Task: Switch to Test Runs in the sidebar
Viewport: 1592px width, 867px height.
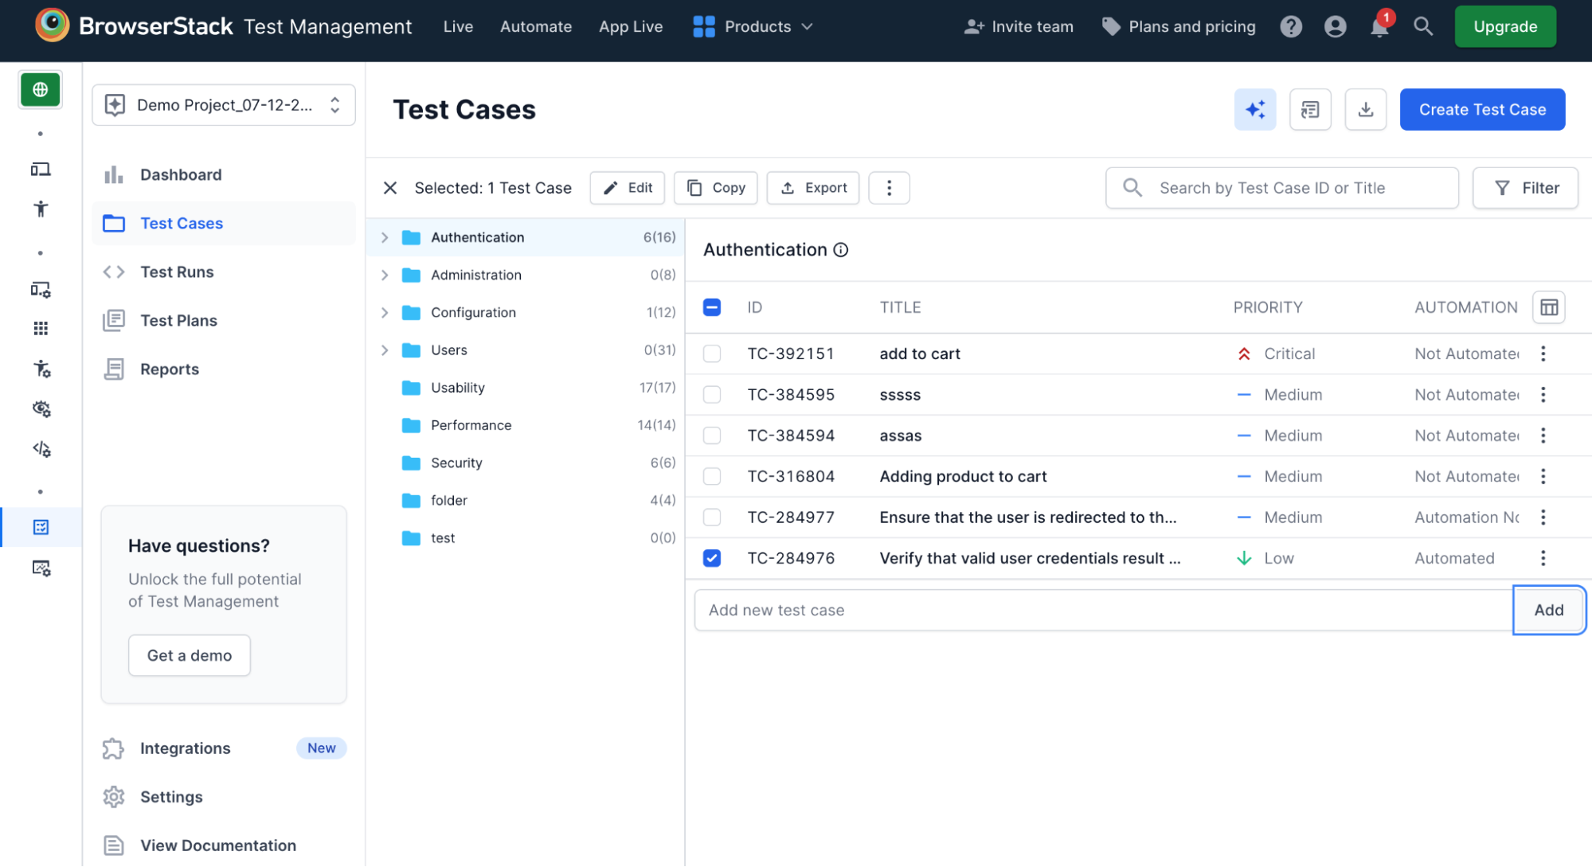Action: [x=176, y=271]
